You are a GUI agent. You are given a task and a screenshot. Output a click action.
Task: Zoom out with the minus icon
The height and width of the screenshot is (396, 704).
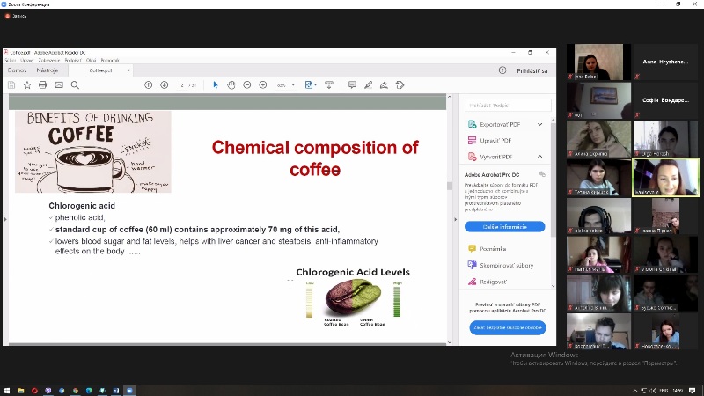247,84
